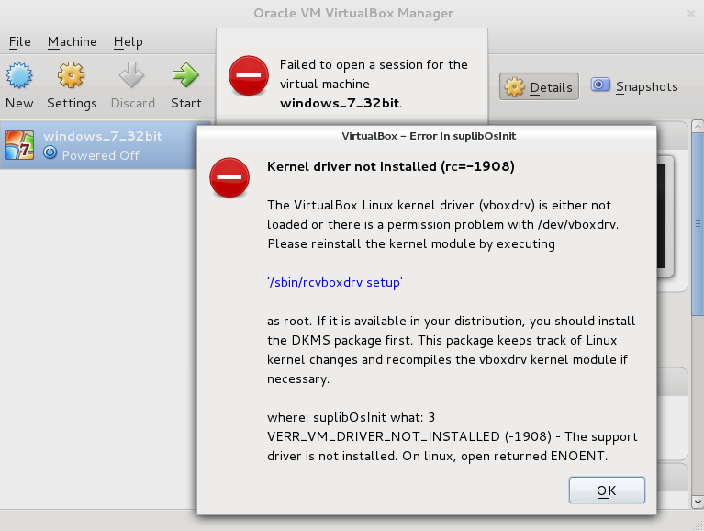Switch to the Snapshots view
The width and height of the screenshot is (704, 531).
click(634, 86)
